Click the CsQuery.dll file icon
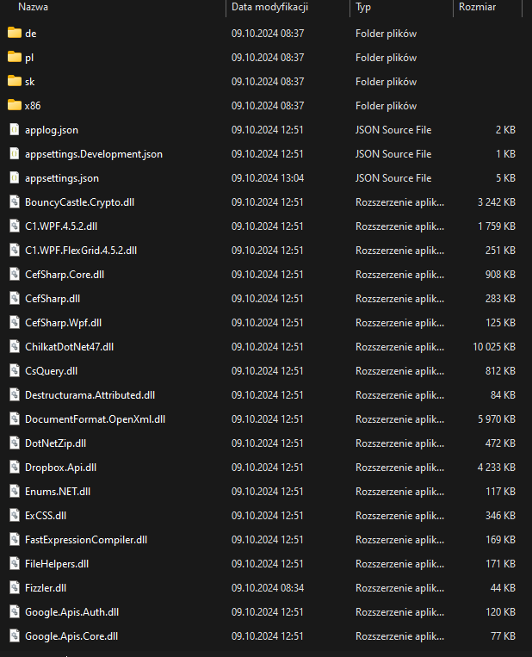Screen dimensions: 532x657 (x=15, y=370)
